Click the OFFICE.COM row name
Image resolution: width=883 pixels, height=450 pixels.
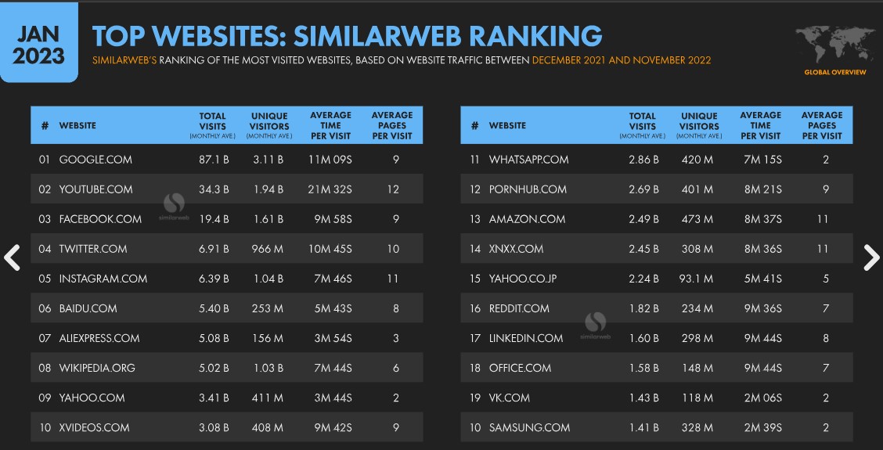pyautogui.click(x=520, y=369)
